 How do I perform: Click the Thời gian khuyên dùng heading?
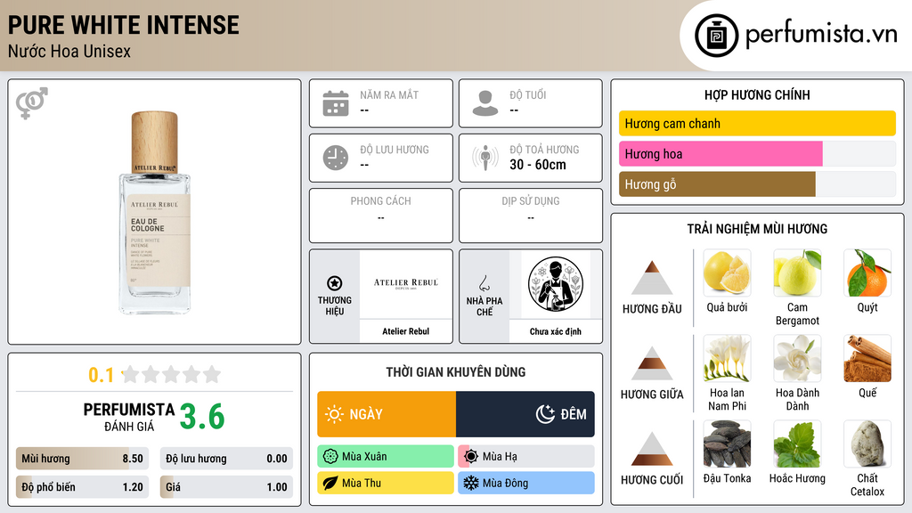click(x=456, y=372)
